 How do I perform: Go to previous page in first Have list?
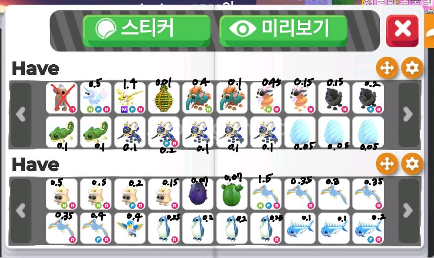click(21, 115)
